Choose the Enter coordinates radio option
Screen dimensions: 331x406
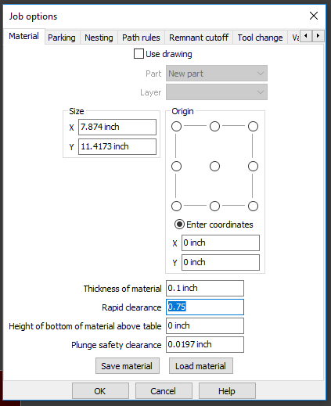[179, 225]
